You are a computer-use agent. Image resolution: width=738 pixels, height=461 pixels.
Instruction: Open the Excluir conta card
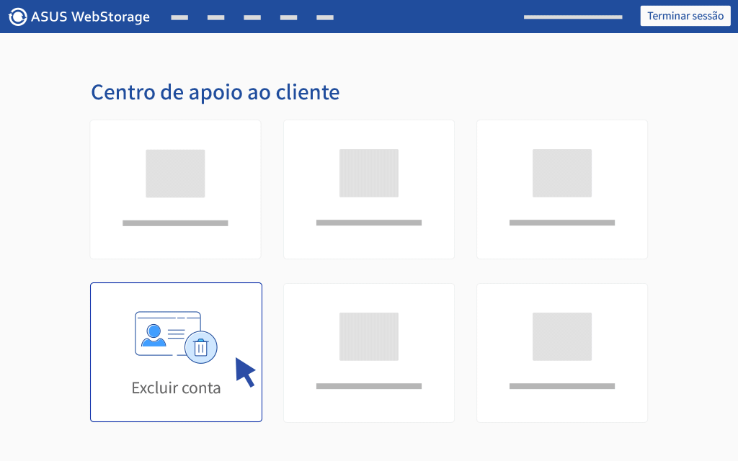(x=176, y=352)
